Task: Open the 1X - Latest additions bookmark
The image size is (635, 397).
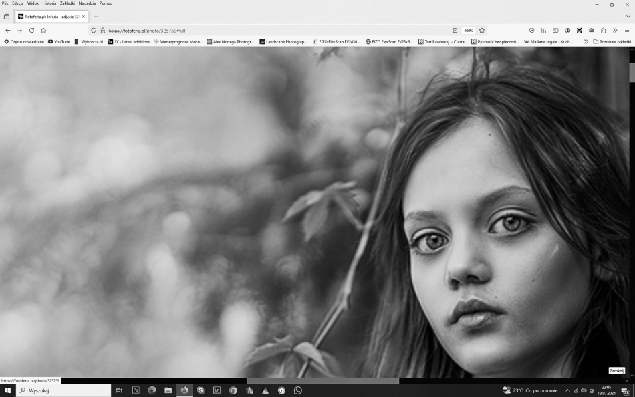Action: coord(129,41)
